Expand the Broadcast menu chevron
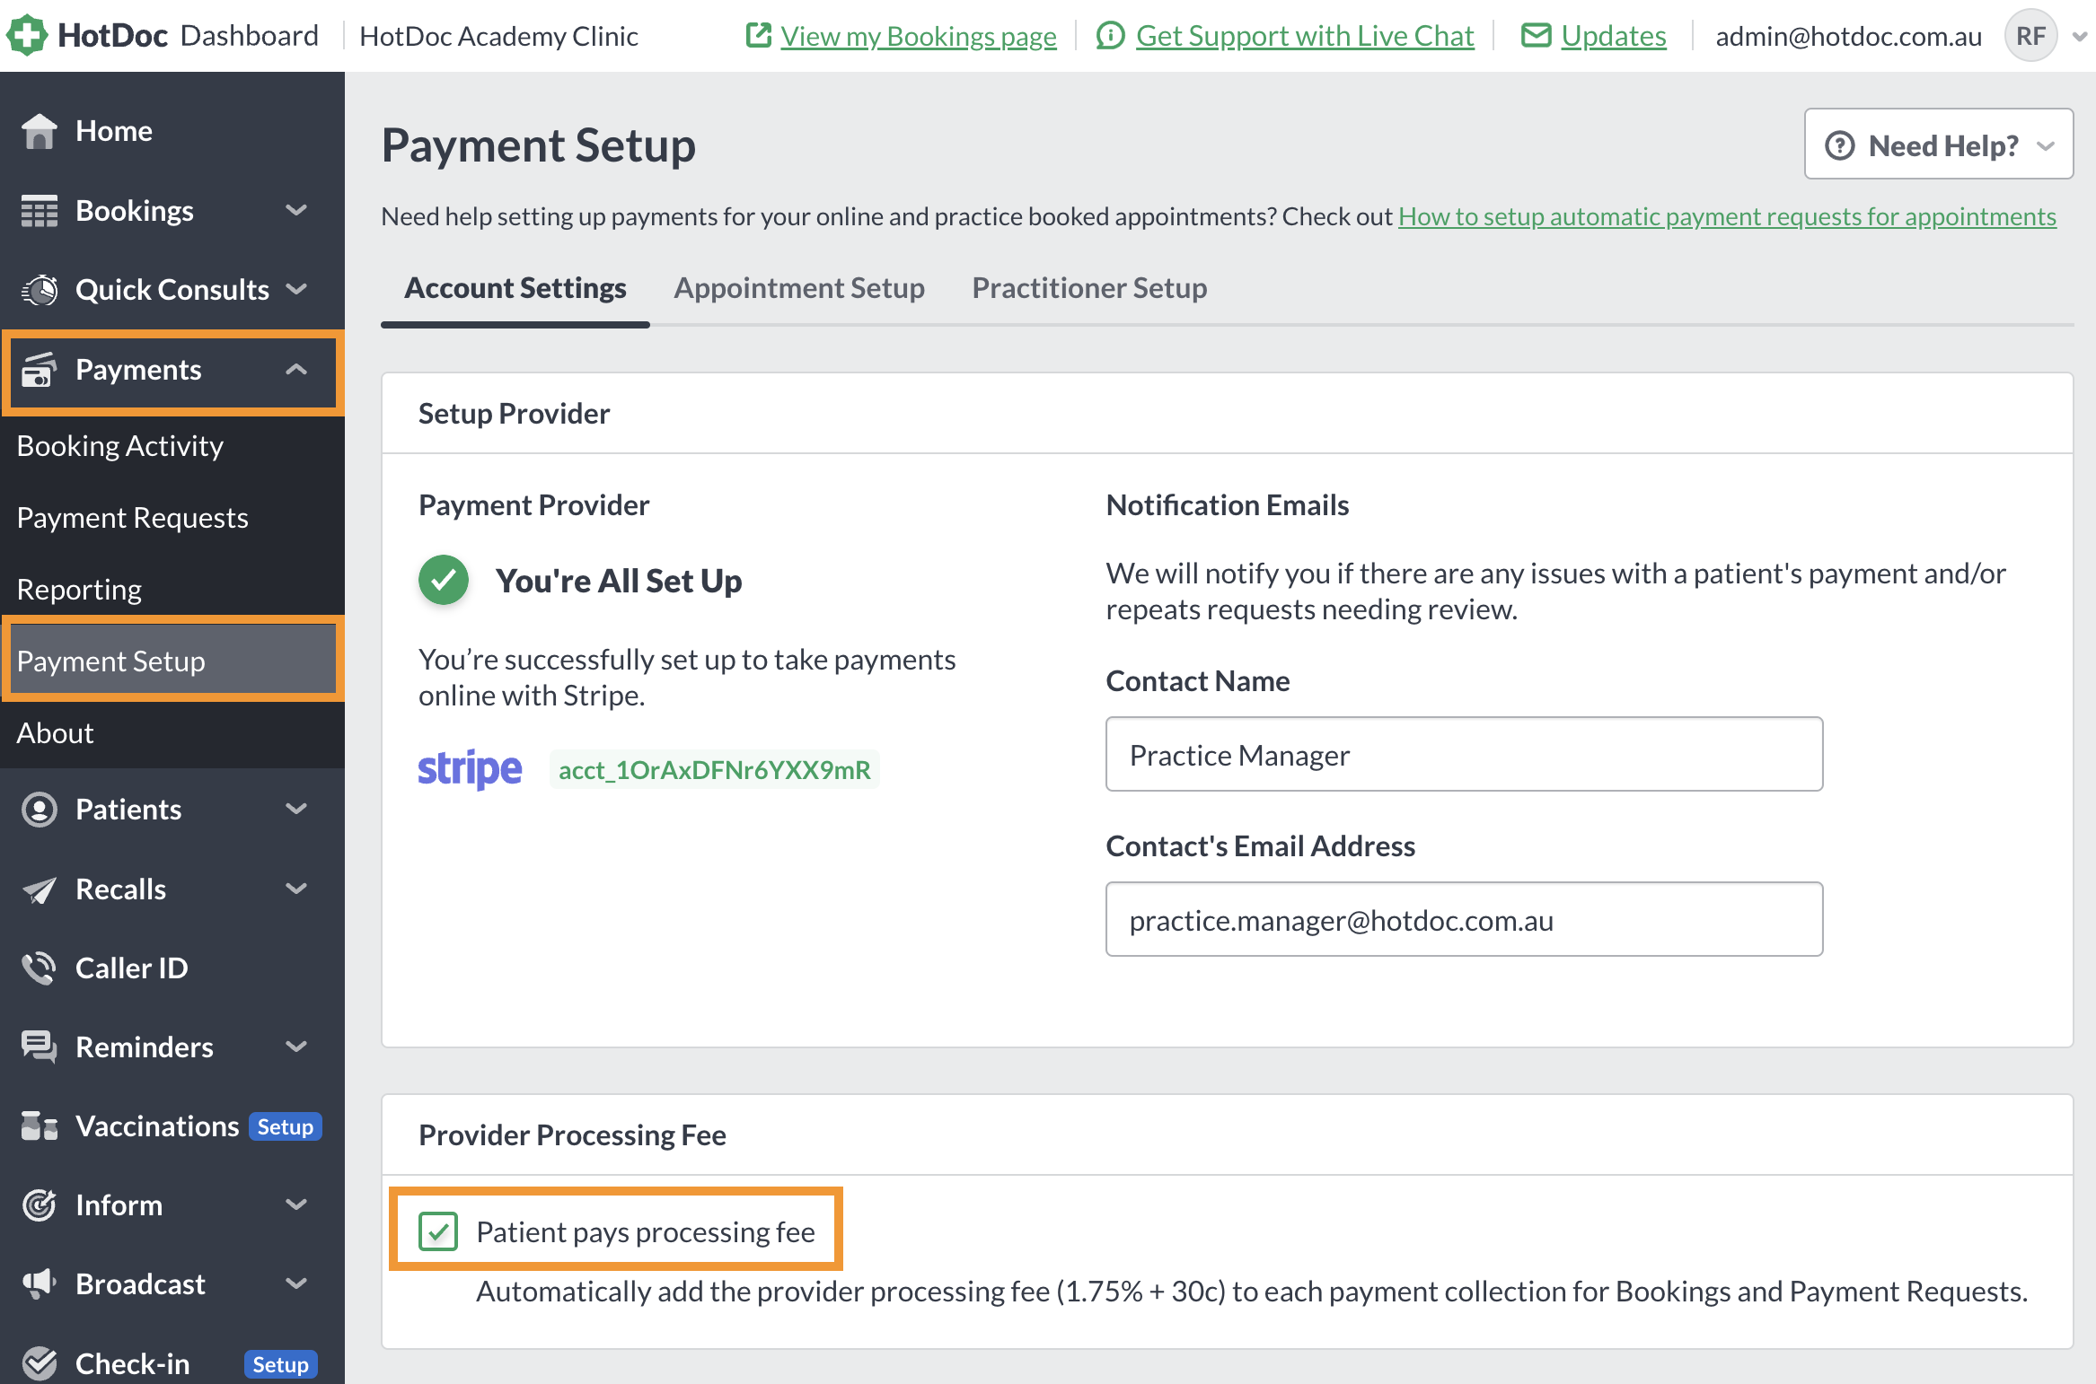This screenshot has height=1384, width=2096. coord(296,1284)
